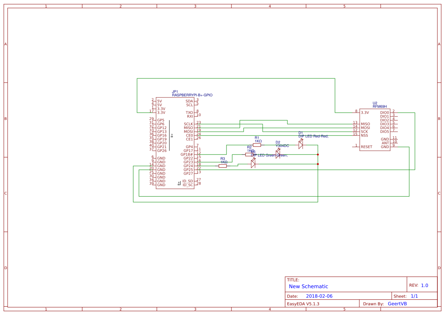Image resolution: width=445 pixels, height=315 pixels.
Task: Click the ANT pin label on U2
Action: (385, 143)
